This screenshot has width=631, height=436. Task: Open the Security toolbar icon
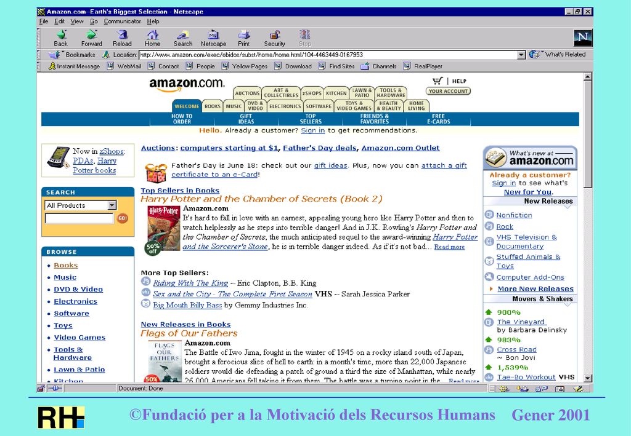coord(274,39)
